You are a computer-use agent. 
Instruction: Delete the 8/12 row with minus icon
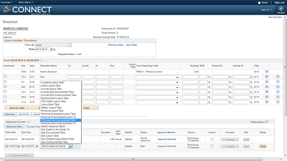pyautogui.click(x=278, y=82)
